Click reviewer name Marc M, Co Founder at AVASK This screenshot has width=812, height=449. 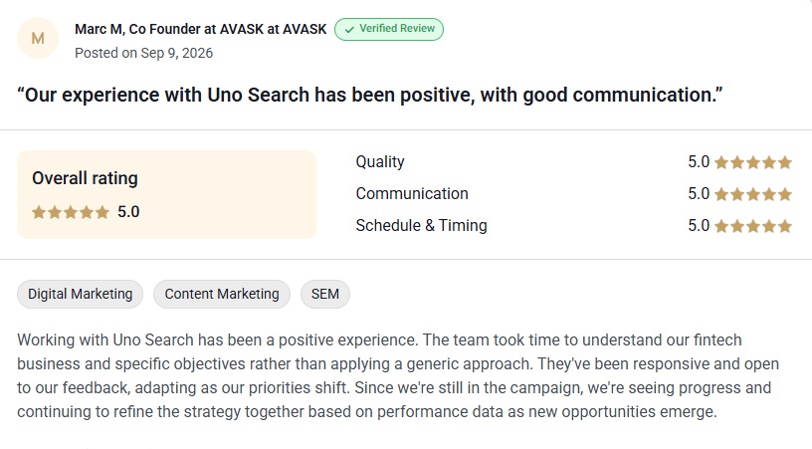point(200,29)
